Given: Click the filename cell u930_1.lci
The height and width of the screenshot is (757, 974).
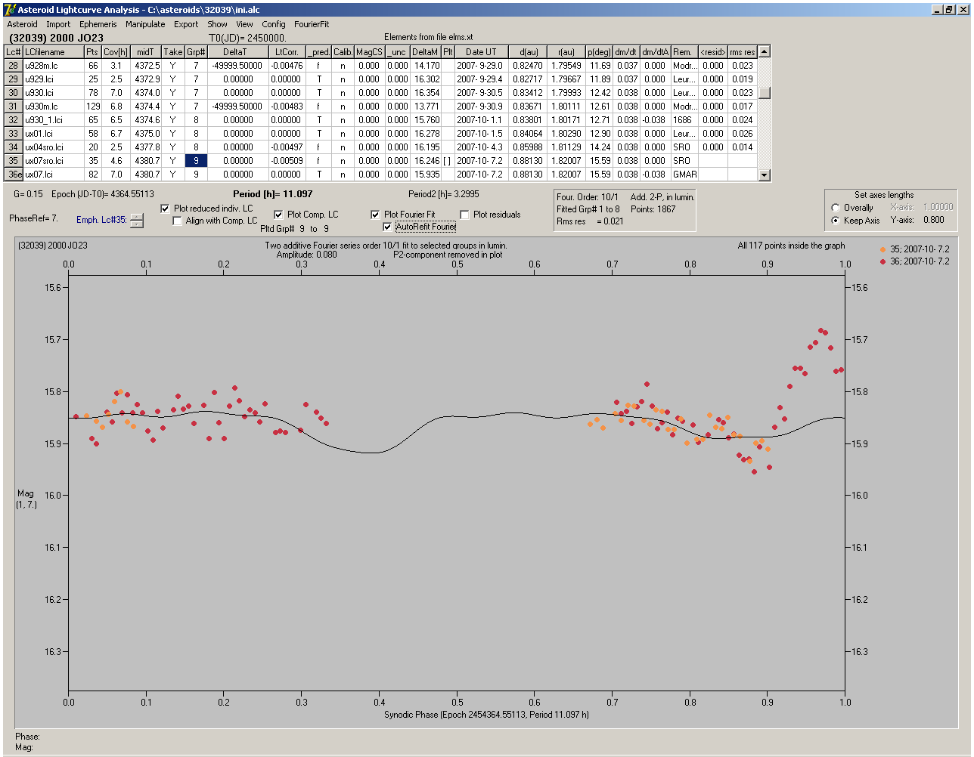Looking at the screenshot, I should [53, 120].
